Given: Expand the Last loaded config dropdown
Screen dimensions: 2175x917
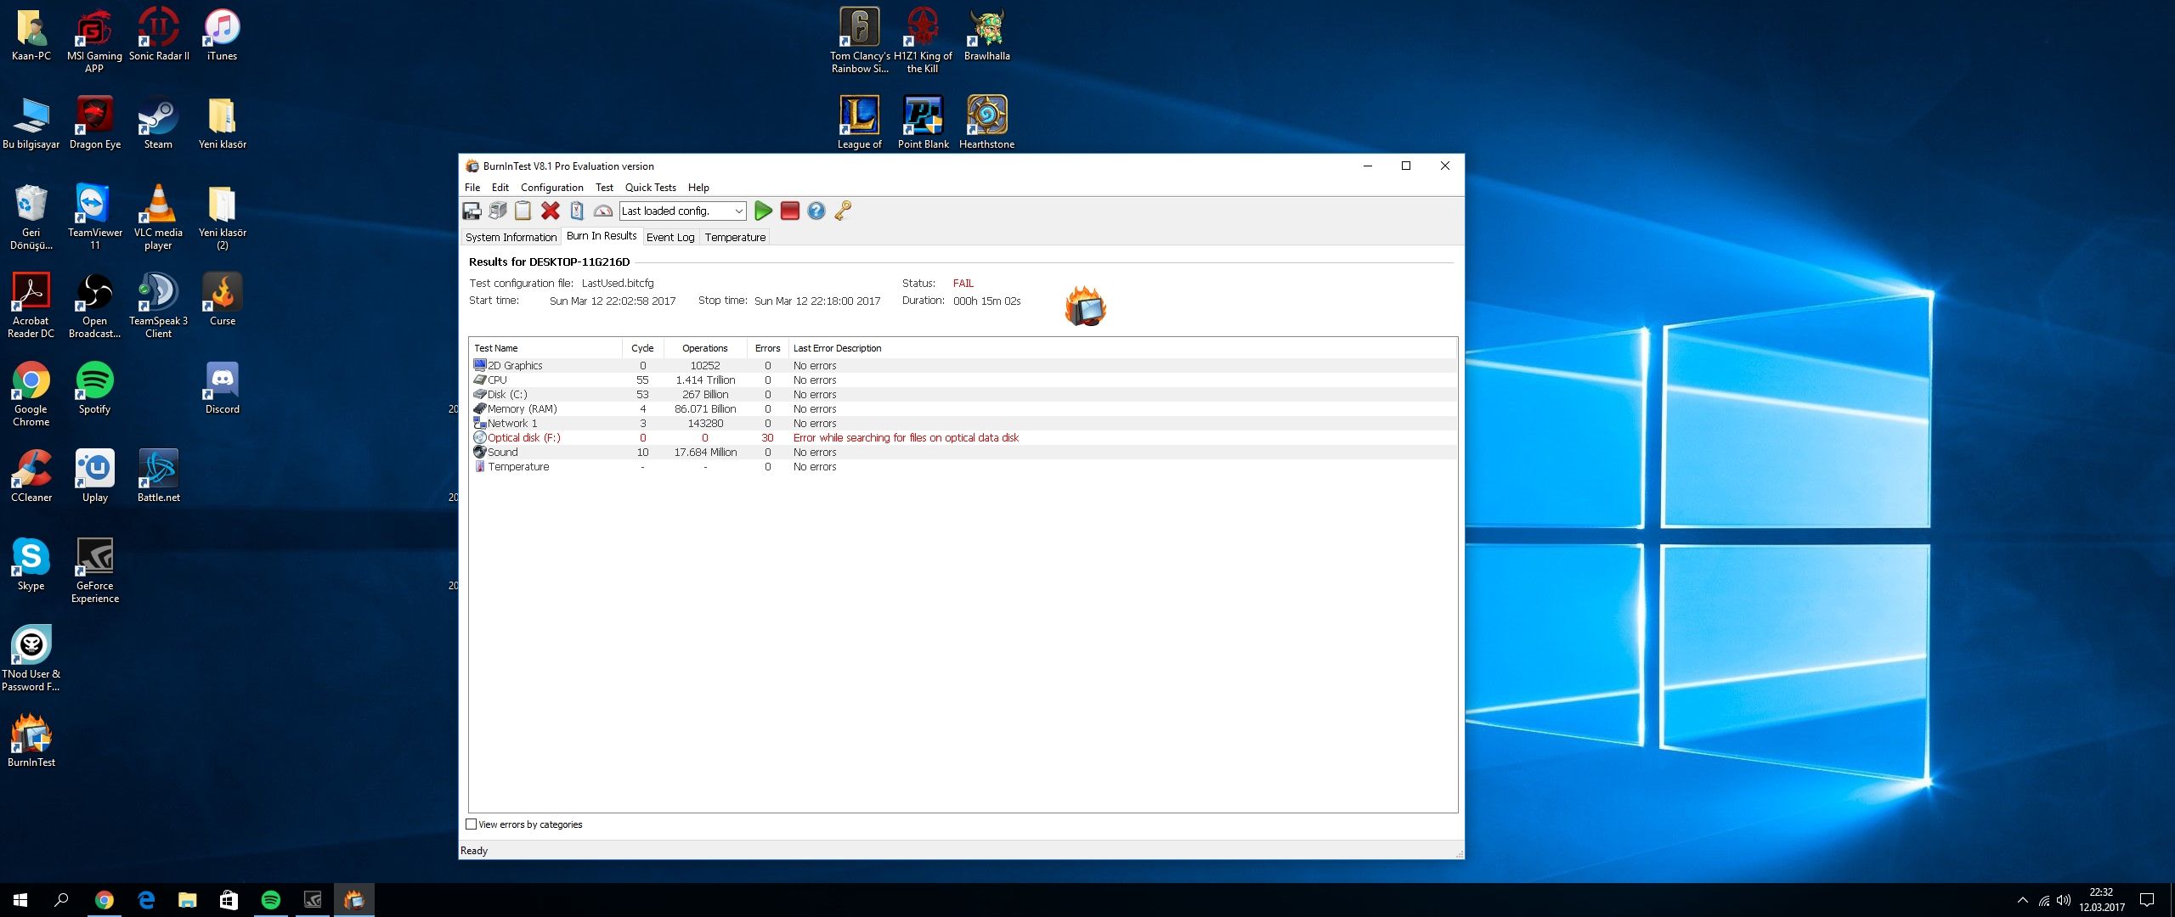Looking at the screenshot, I should [x=738, y=211].
